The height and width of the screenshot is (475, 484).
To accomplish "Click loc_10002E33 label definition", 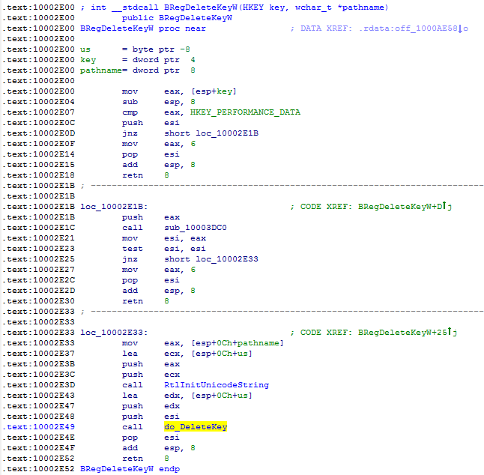I will pyautogui.click(x=114, y=333).
